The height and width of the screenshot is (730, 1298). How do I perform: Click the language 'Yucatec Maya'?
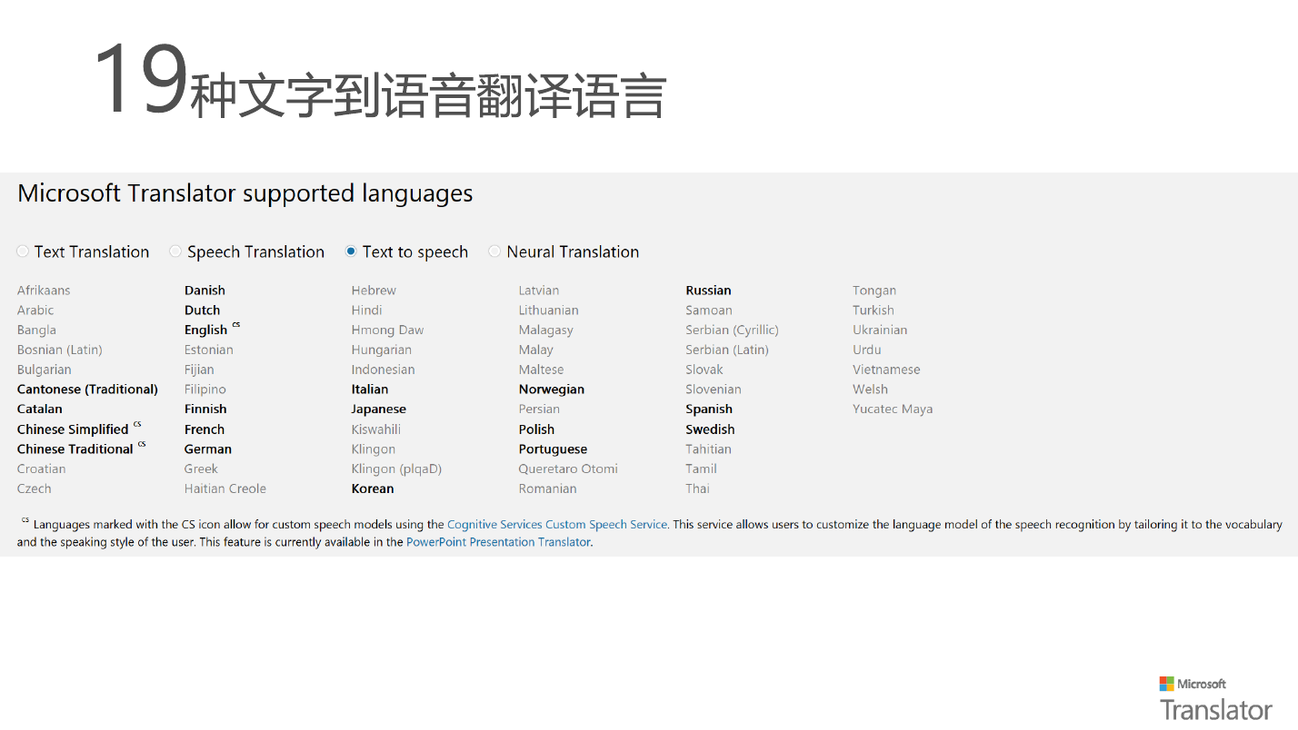893,409
